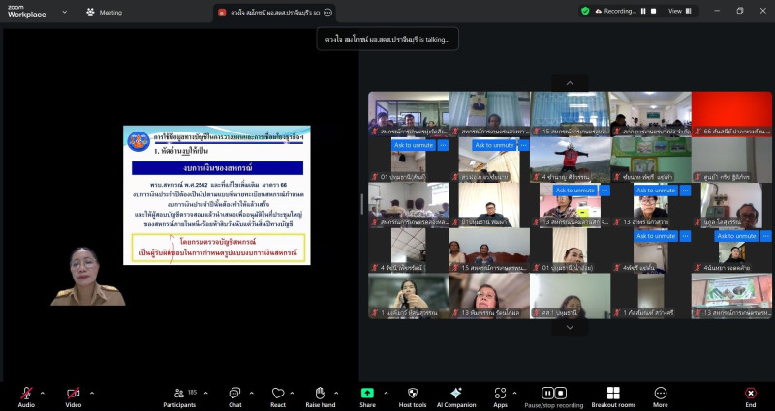Toggle microphone mute with Audio button
Screen dimensions: 775x411
tap(26, 395)
